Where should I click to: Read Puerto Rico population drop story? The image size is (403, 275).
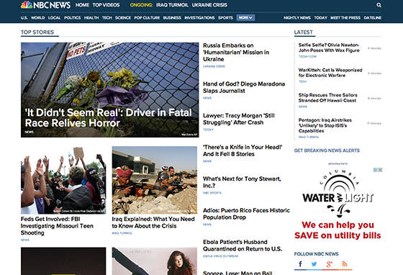[246, 214]
